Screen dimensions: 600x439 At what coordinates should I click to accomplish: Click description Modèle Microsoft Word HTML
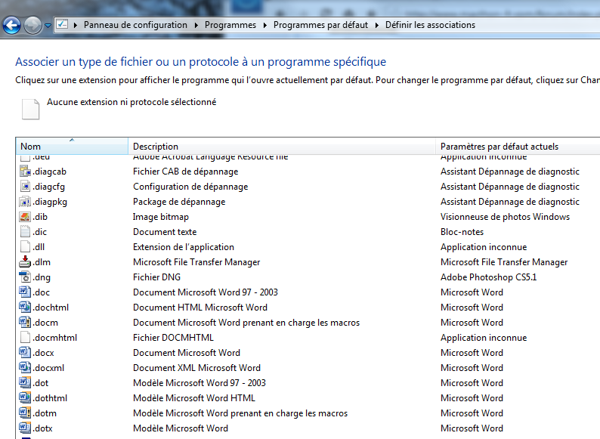click(194, 398)
